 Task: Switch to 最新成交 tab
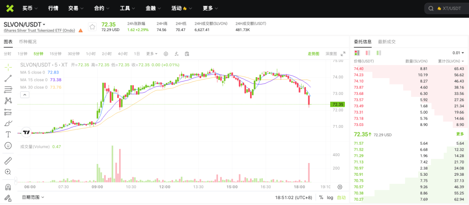coord(387,42)
